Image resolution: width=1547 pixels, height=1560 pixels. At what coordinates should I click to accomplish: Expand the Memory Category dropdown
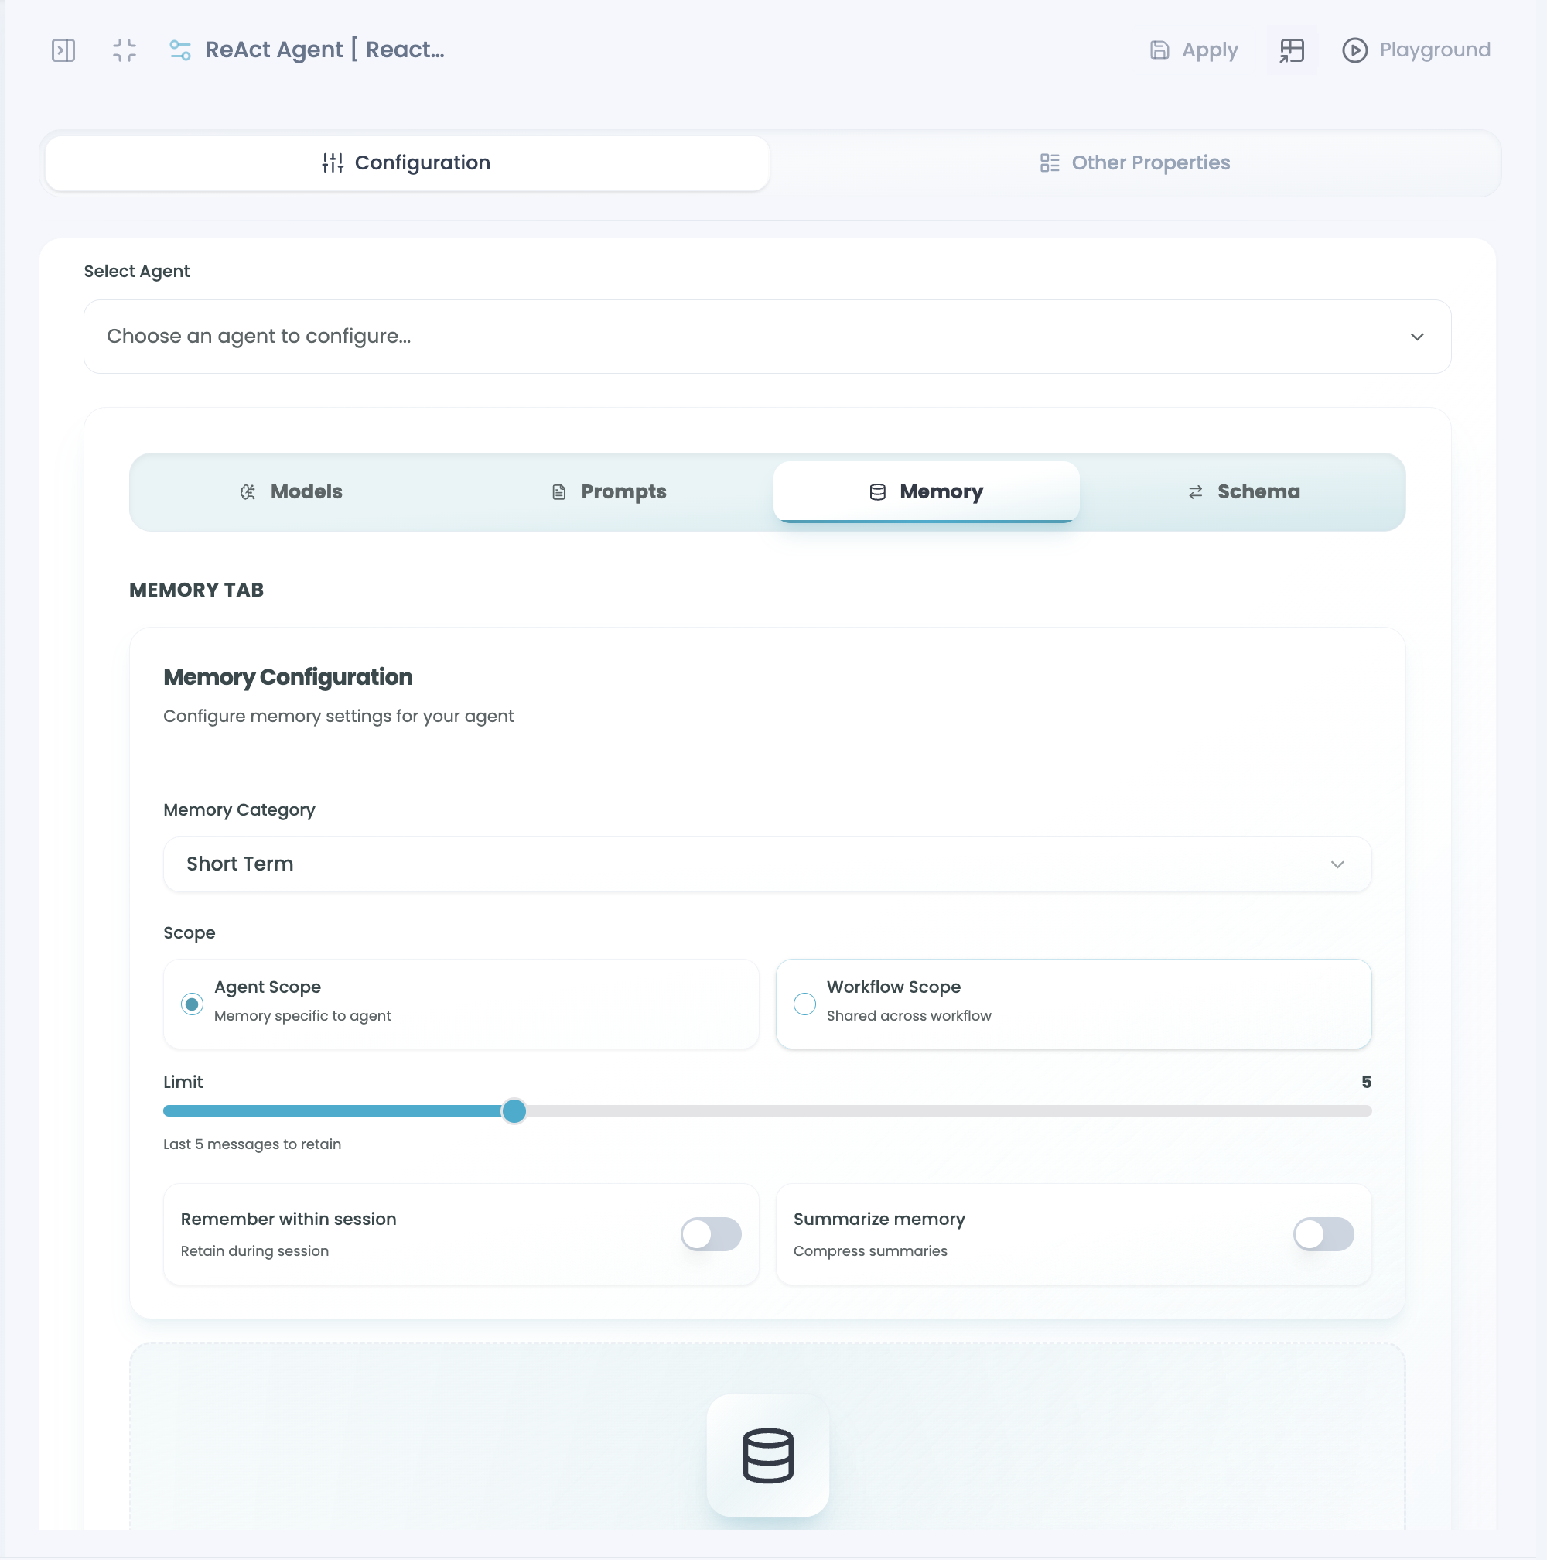click(x=767, y=864)
